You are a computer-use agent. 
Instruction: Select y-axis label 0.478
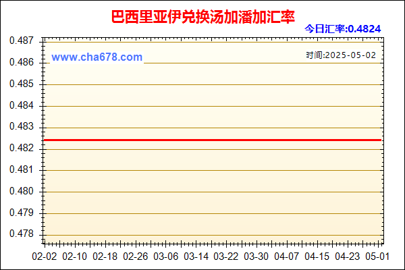click(x=22, y=234)
